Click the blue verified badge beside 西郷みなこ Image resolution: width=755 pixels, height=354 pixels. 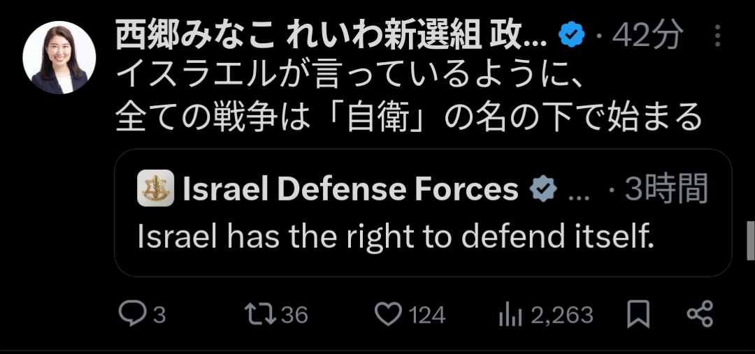pyautogui.click(x=573, y=36)
